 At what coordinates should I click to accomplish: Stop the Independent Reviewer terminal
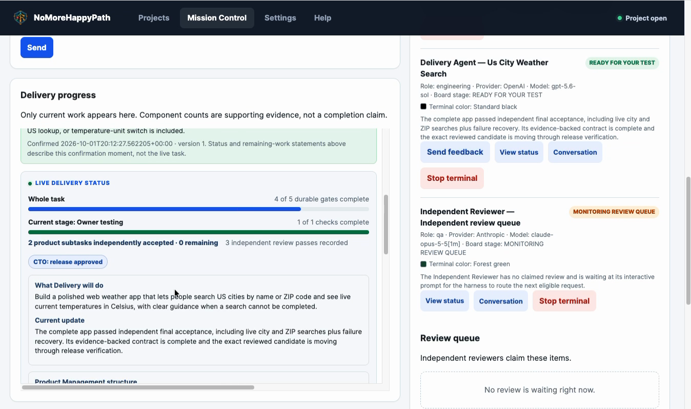(x=564, y=301)
